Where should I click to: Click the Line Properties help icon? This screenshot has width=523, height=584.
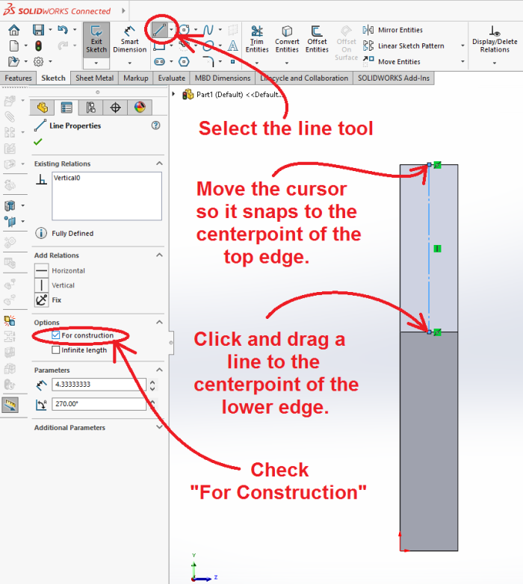point(155,126)
